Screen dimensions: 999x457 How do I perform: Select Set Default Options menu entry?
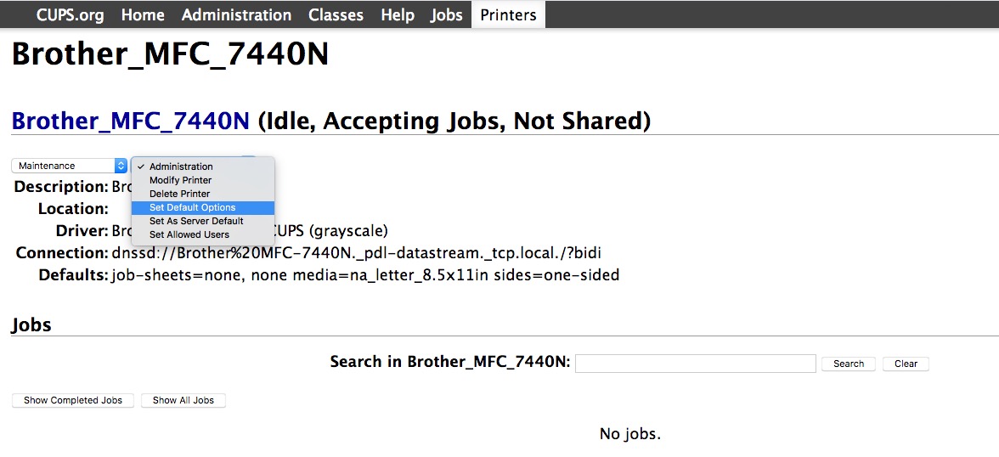pyautogui.click(x=193, y=207)
